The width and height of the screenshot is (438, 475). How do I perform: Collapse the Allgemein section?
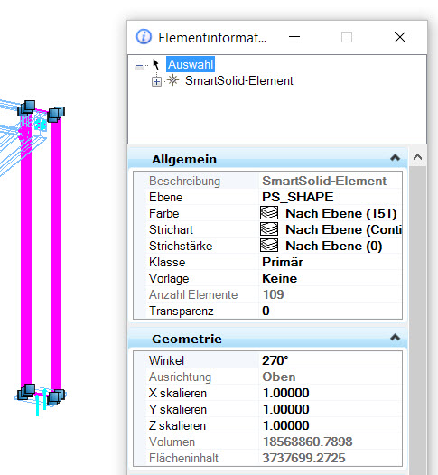point(395,157)
